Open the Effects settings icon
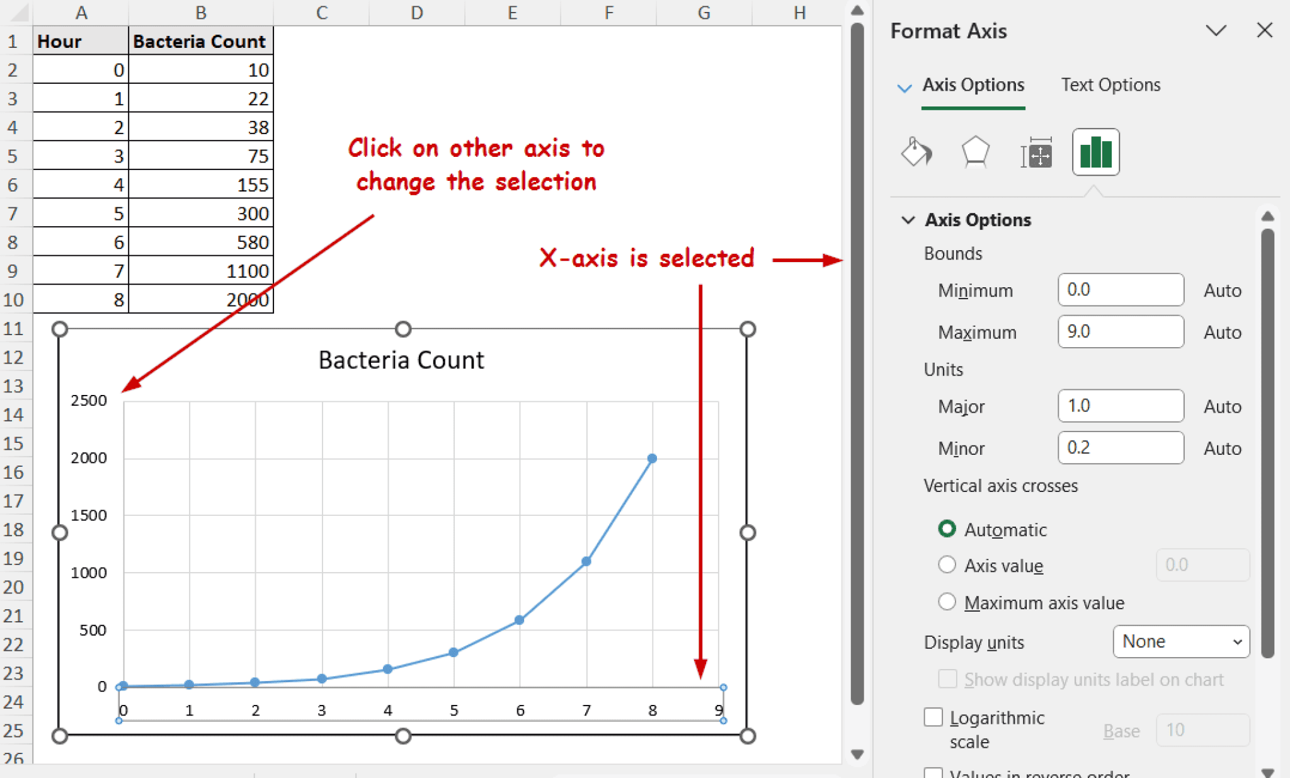1290x778 pixels. point(974,152)
